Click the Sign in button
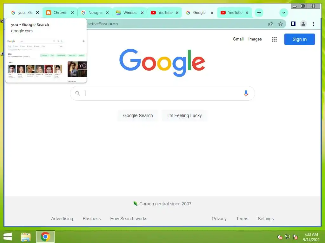 click(x=300, y=39)
